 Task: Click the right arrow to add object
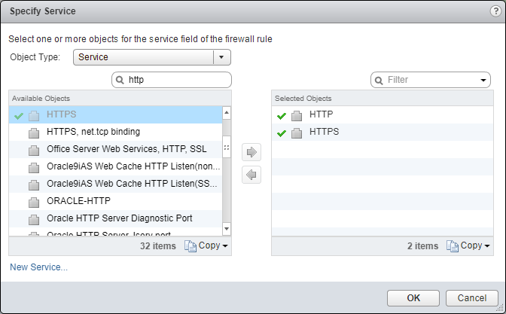pyautogui.click(x=251, y=152)
